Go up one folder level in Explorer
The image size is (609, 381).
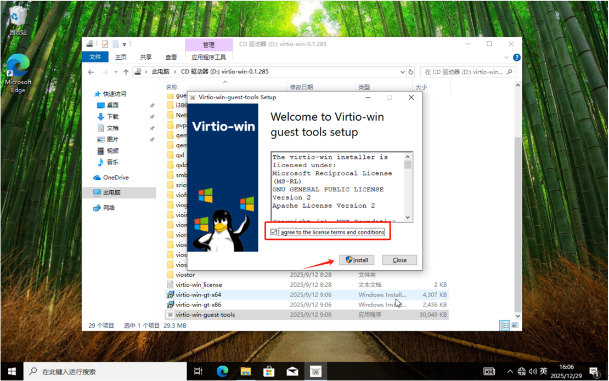click(126, 72)
